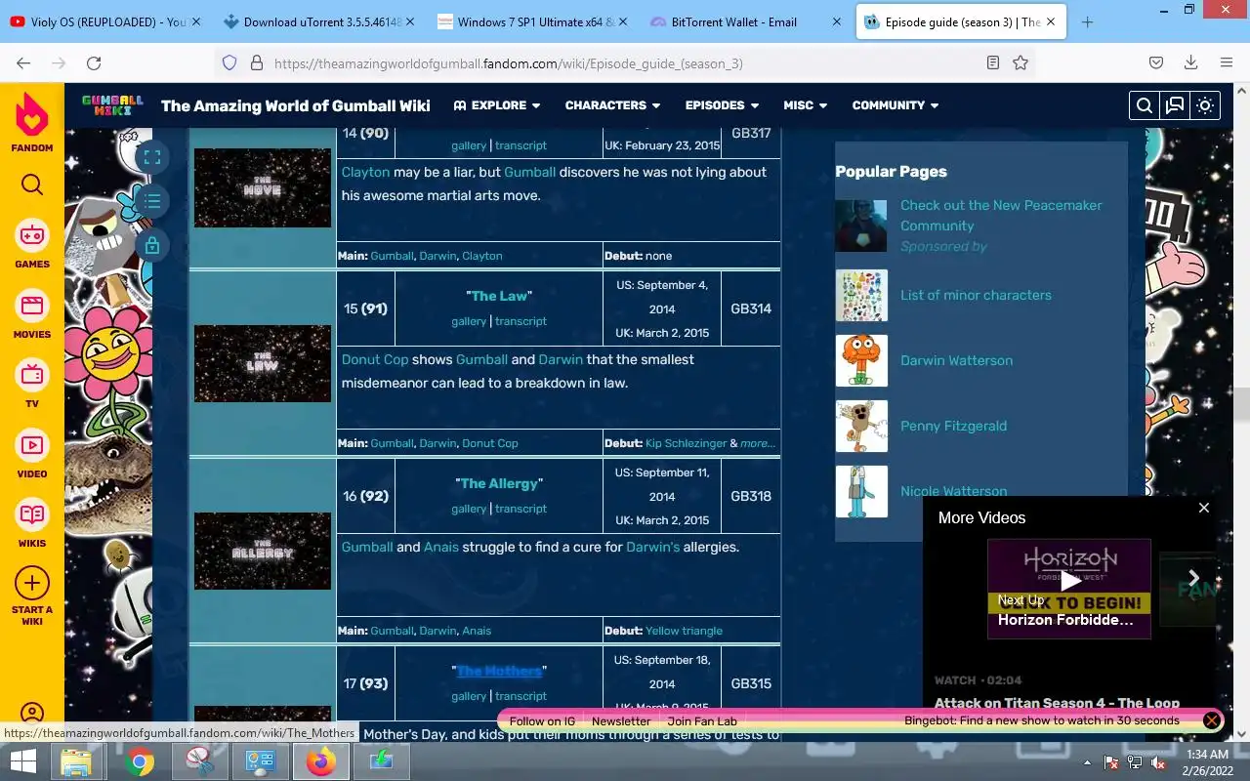This screenshot has width=1250, height=781.
Task: Launch Chrome from the taskbar
Action: 140,761
